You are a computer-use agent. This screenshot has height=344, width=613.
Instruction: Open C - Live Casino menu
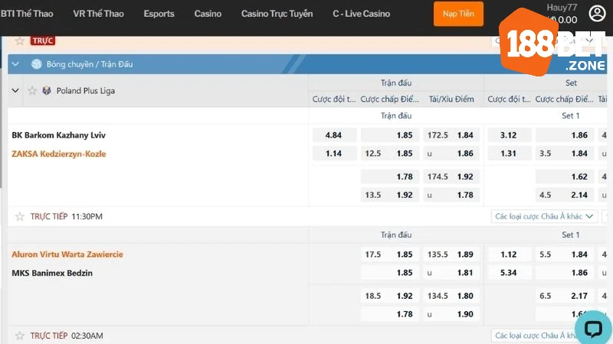pyautogui.click(x=361, y=14)
